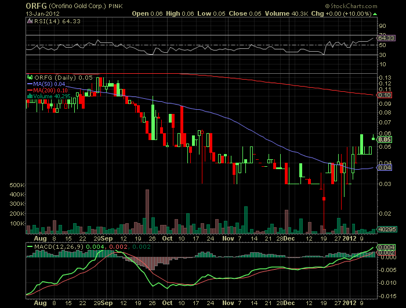The width and height of the screenshot is (406, 308).
Task: Click the tallest volume bar in late September
Action: [x=147, y=212]
